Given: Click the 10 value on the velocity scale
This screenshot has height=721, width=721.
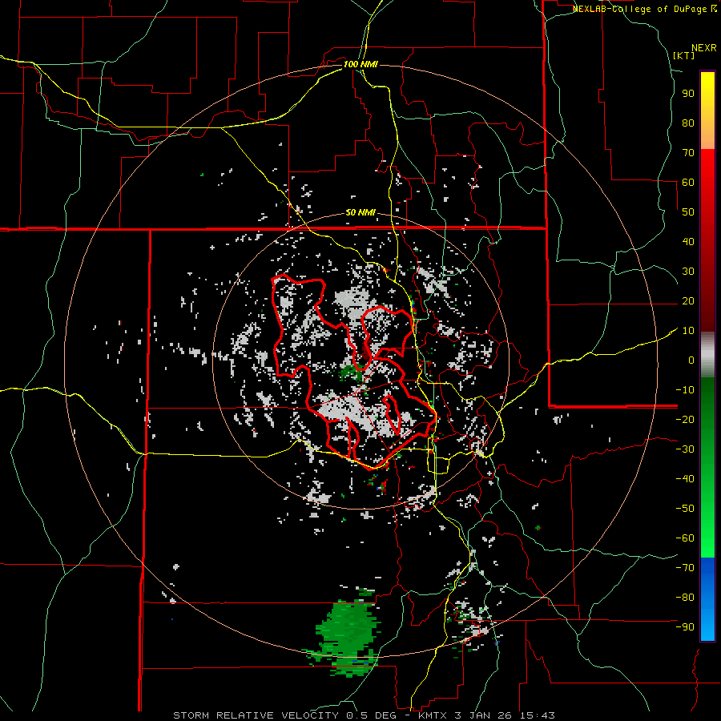Looking at the screenshot, I should 688,331.
